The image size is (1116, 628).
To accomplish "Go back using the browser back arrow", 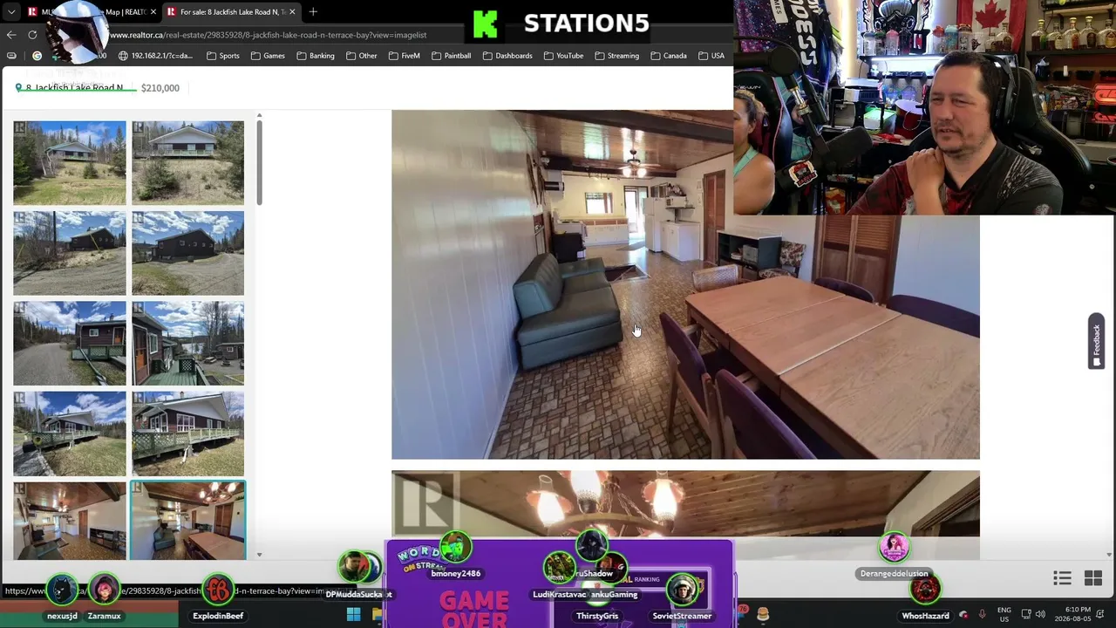I will 11,35.
